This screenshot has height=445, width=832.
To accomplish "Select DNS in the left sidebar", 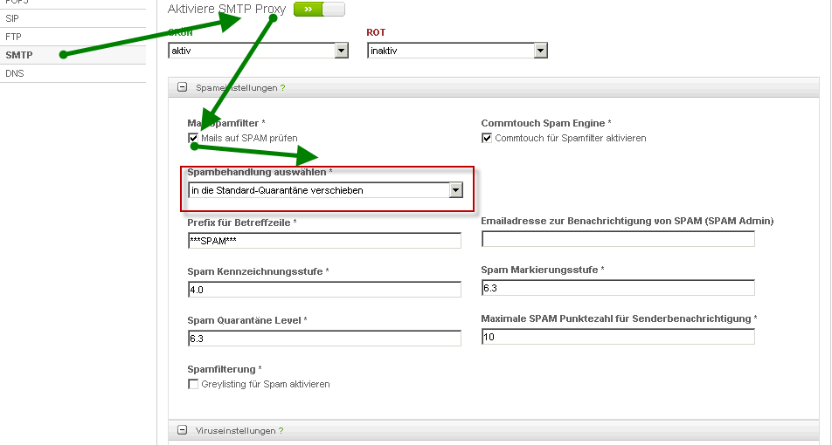I will coord(15,73).
